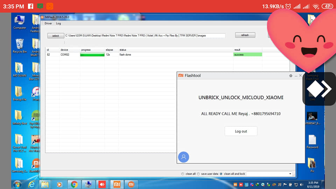The width and height of the screenshot is (336, 189).
Task: Switch to Google Chrome in taskbar
Action: coord(74,184)
